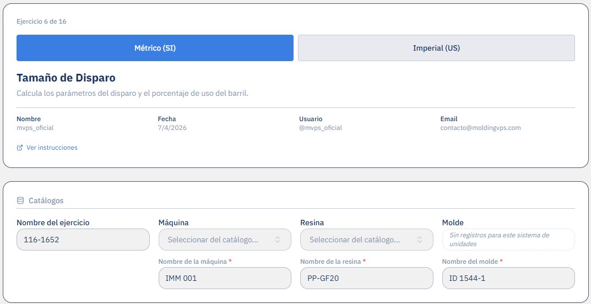
Task: Click the Ejercicio 6 de 16 label
Action: [x=41, y=21]
